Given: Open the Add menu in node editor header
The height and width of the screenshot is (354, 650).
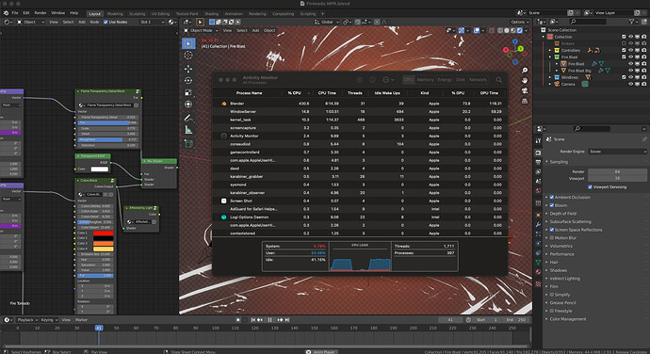Looking at the screenshot, I should 82,22.
